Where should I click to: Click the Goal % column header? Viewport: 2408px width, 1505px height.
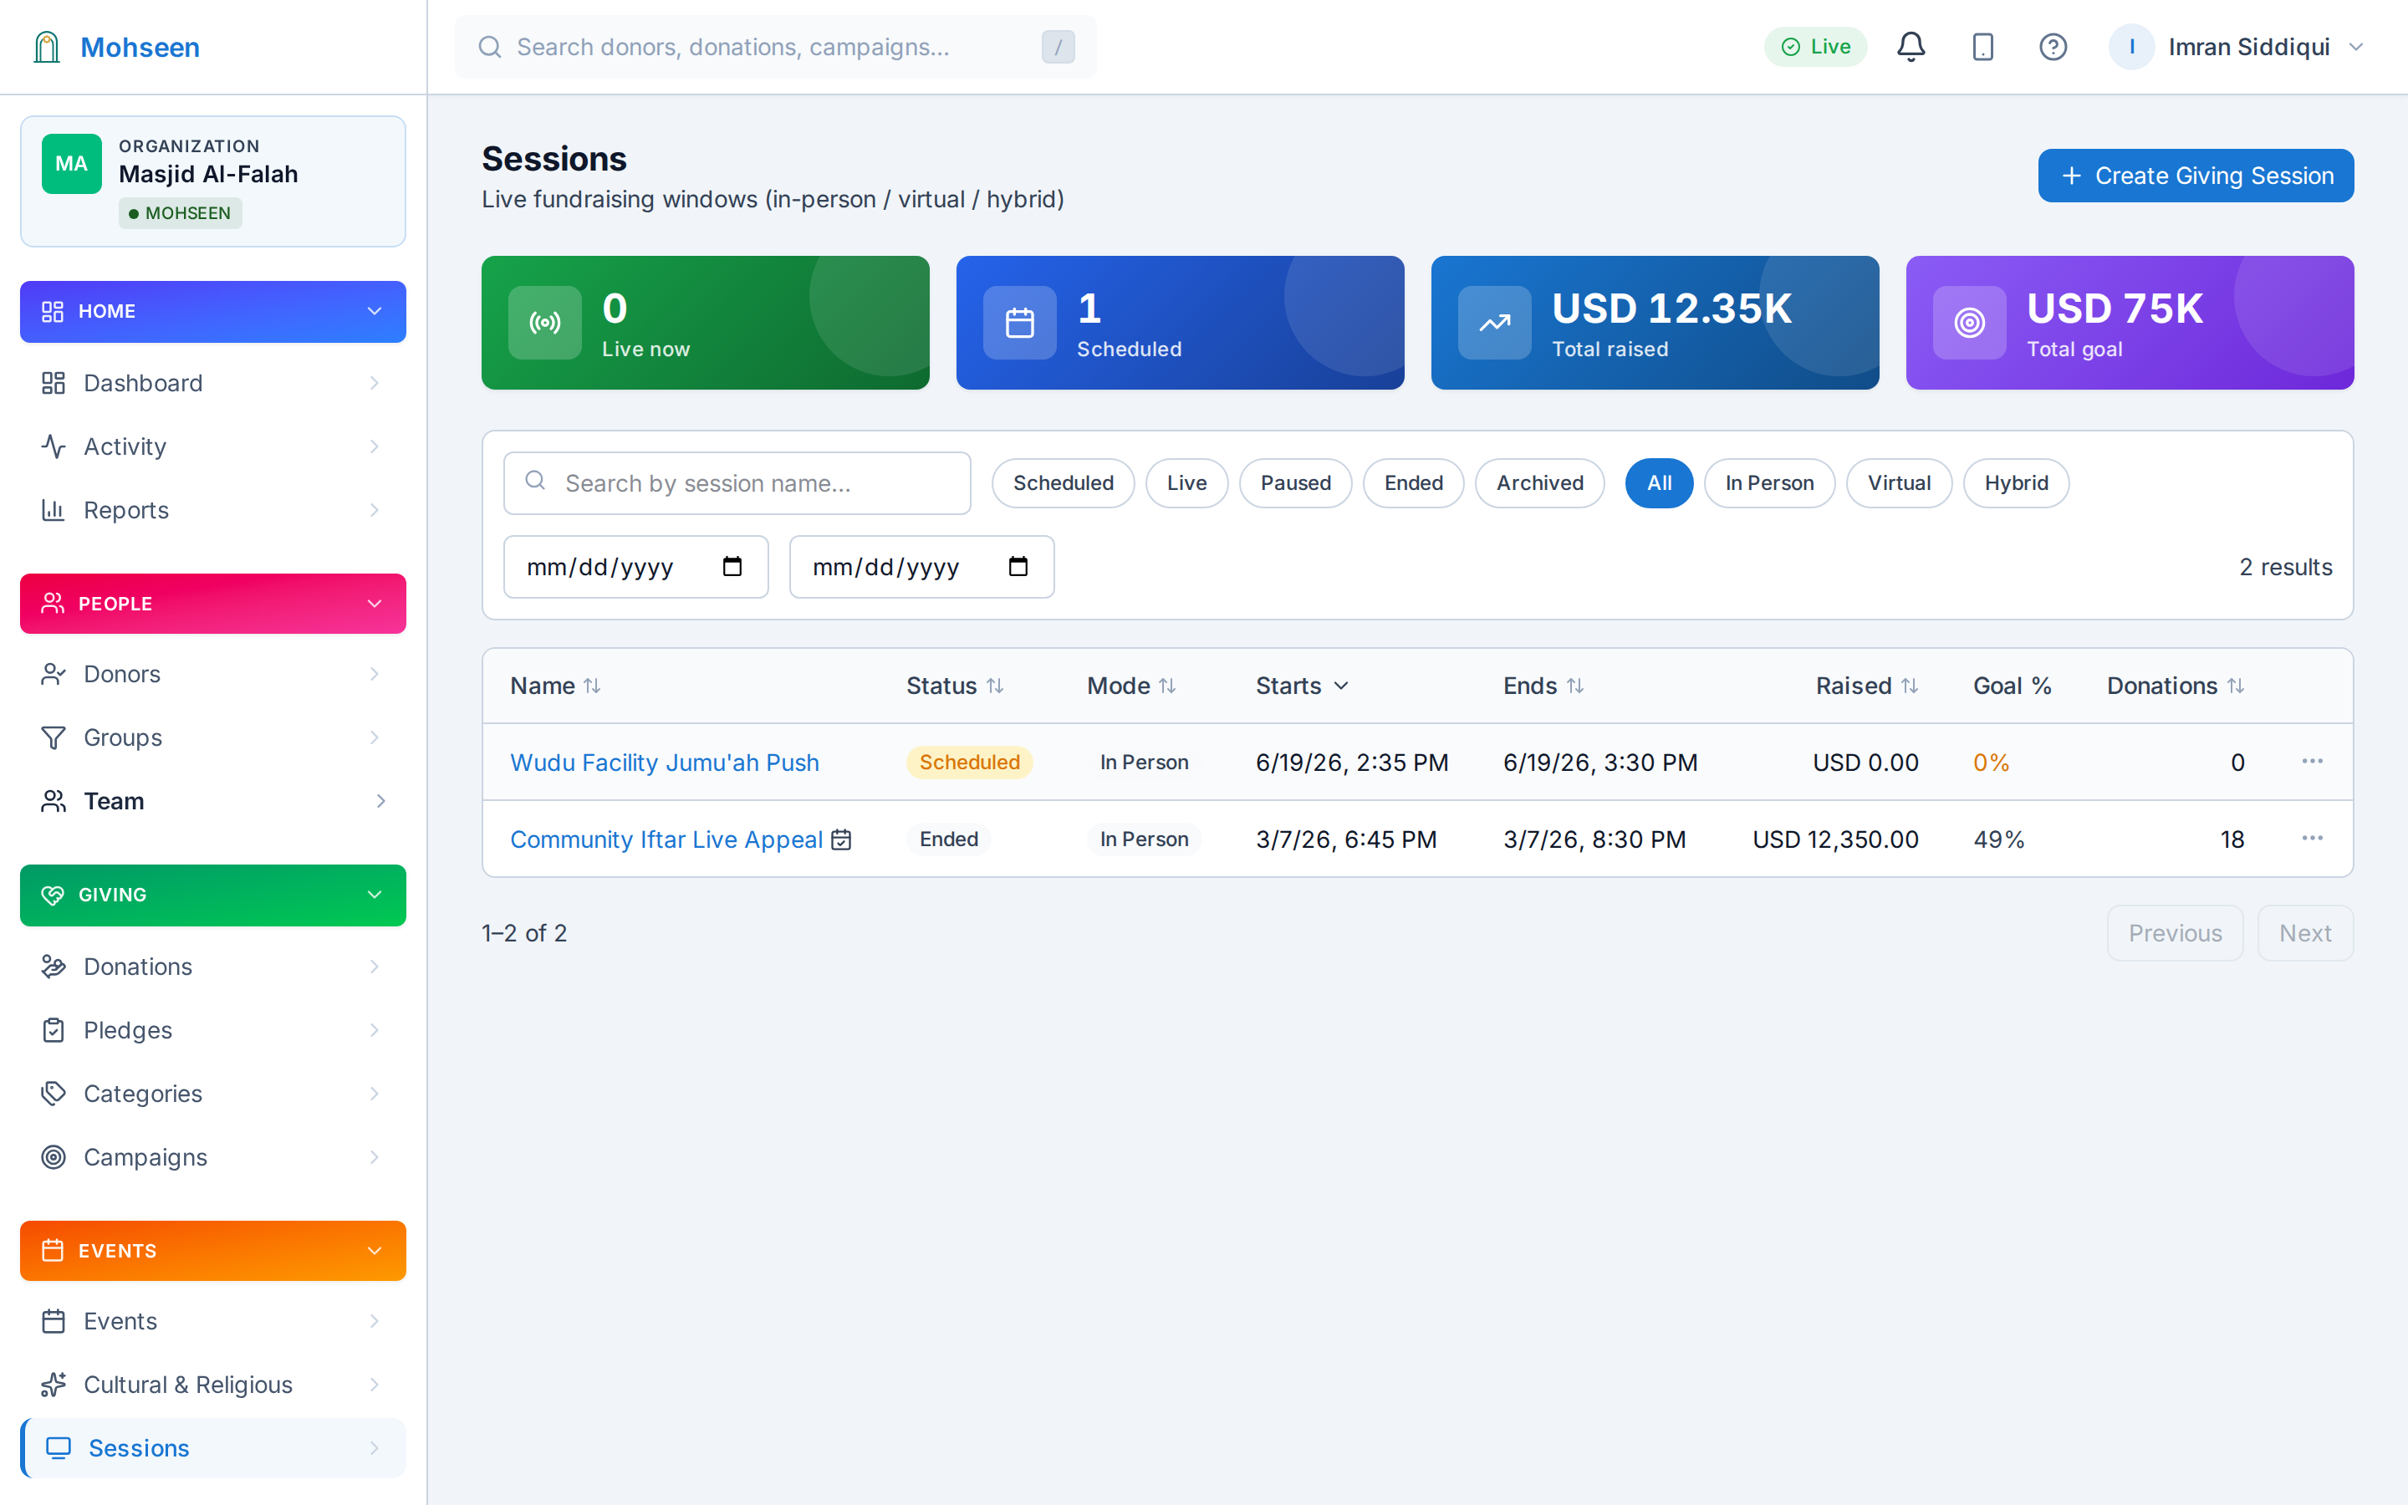pyautogui.click(x=2012, y=686)
